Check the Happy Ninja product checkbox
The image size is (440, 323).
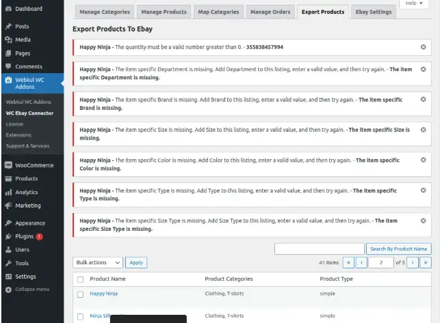coord(80,294)
